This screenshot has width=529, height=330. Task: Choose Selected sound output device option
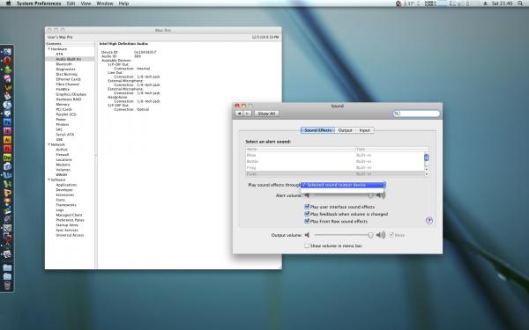pos(342,185)
